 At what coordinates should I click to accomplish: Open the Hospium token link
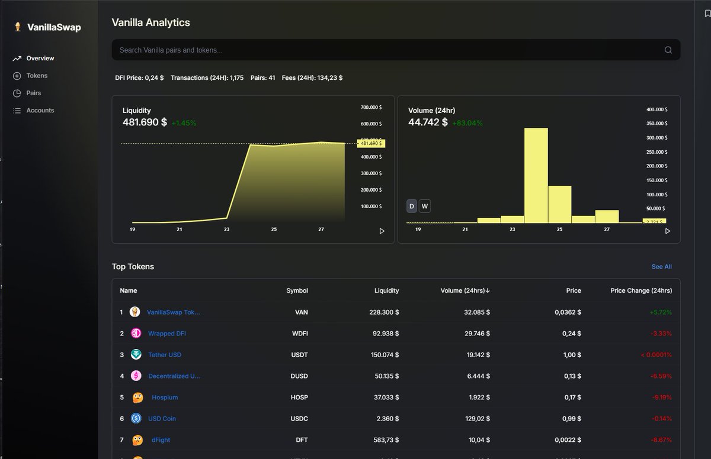(x=165, y=397)
